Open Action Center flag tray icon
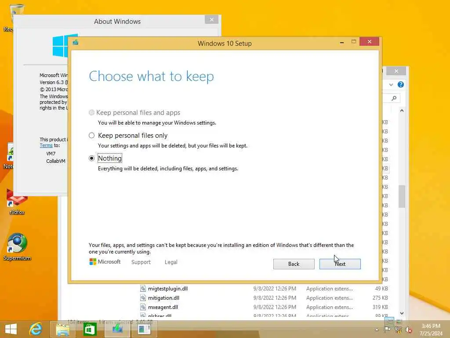Screen dimensions: 450x338 coord(387,329)
